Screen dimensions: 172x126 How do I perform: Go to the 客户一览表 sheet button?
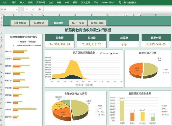pyautogui.click(x=78, y=23)
